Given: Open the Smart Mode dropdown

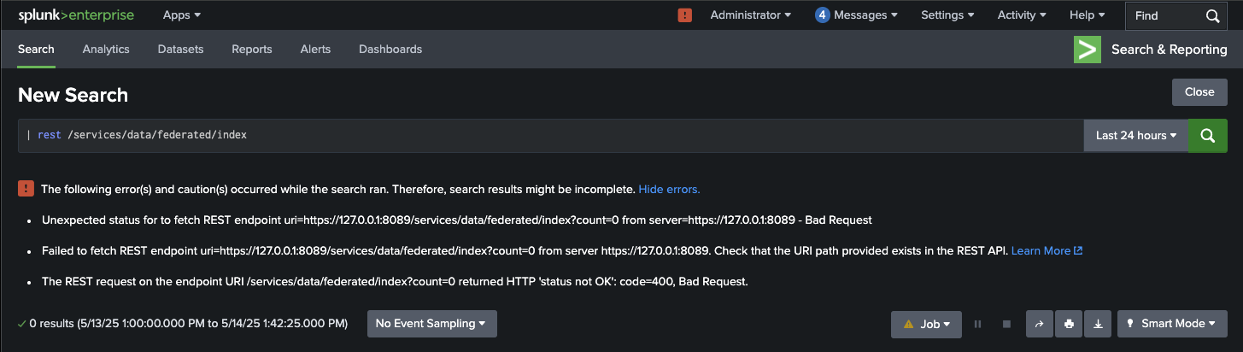Looking at the screenshot, I should coord(1171,324).
